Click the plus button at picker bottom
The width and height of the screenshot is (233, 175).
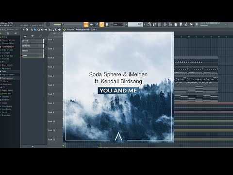coord(33,146)
